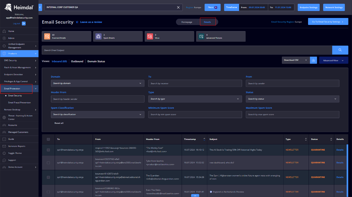Click the download icon next to Download CSV
This screenshot has height=197, width=352.
(x=313, y=60)
